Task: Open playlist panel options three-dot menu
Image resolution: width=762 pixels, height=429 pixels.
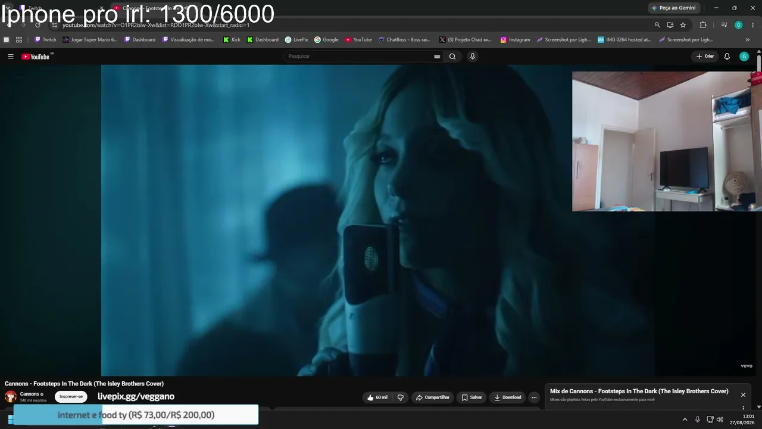Action: point(743,408)
